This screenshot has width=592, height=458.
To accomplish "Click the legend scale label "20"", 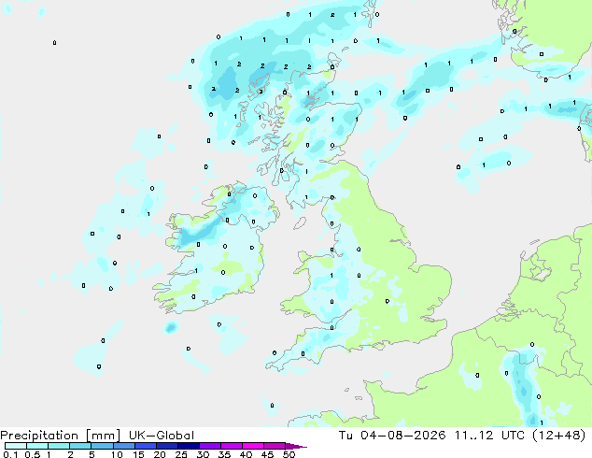I will (x=160, y=454).
